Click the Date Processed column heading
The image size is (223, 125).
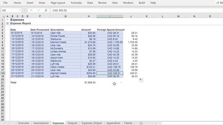pos(40,30)
